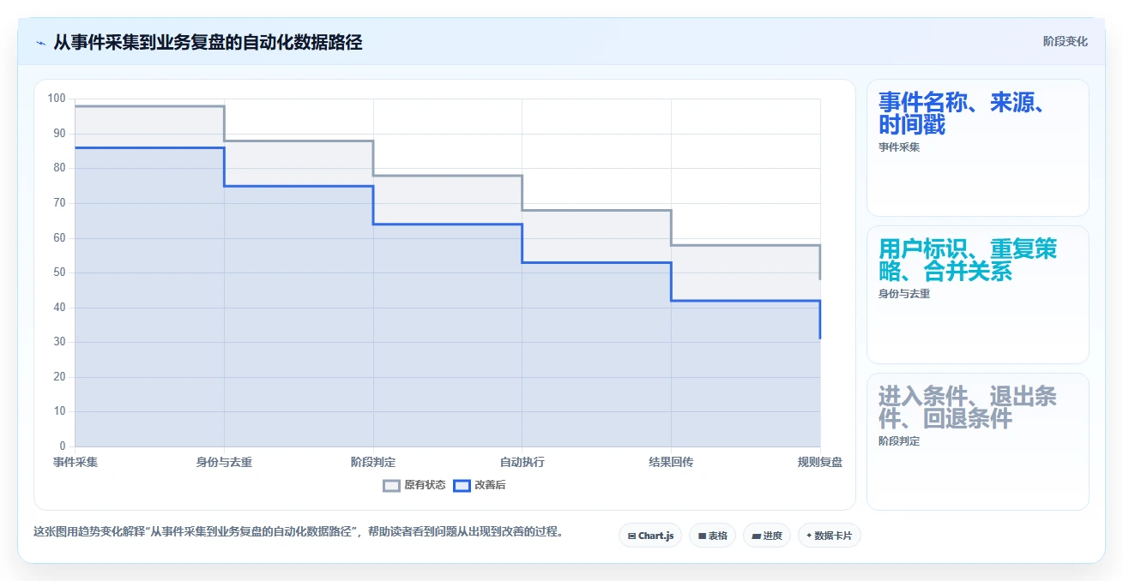Click the 阶段变化 label in header
Viewport: 1123px width, 581px height.
click(1066, 41)
